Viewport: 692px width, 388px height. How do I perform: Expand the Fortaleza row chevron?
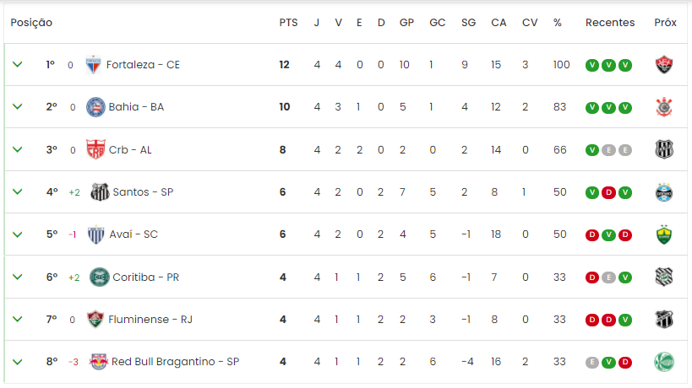[x=17, y=64]
